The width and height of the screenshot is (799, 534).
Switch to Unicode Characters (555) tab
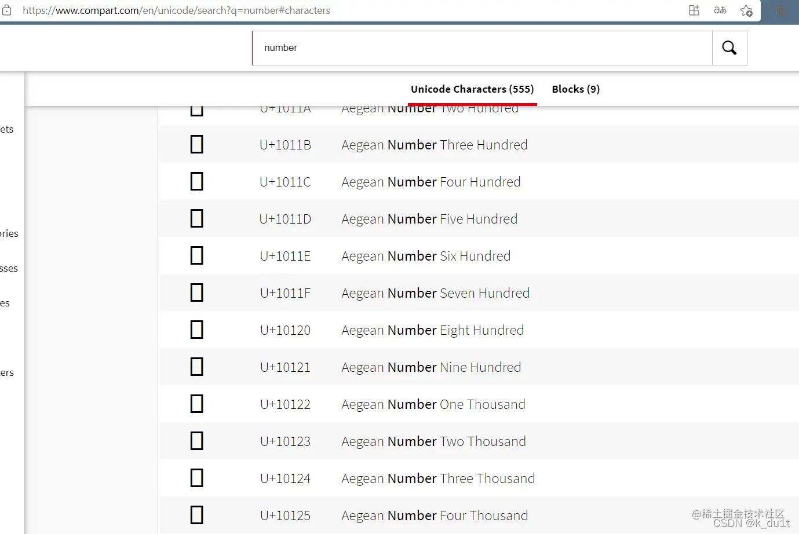click(472, 89)
